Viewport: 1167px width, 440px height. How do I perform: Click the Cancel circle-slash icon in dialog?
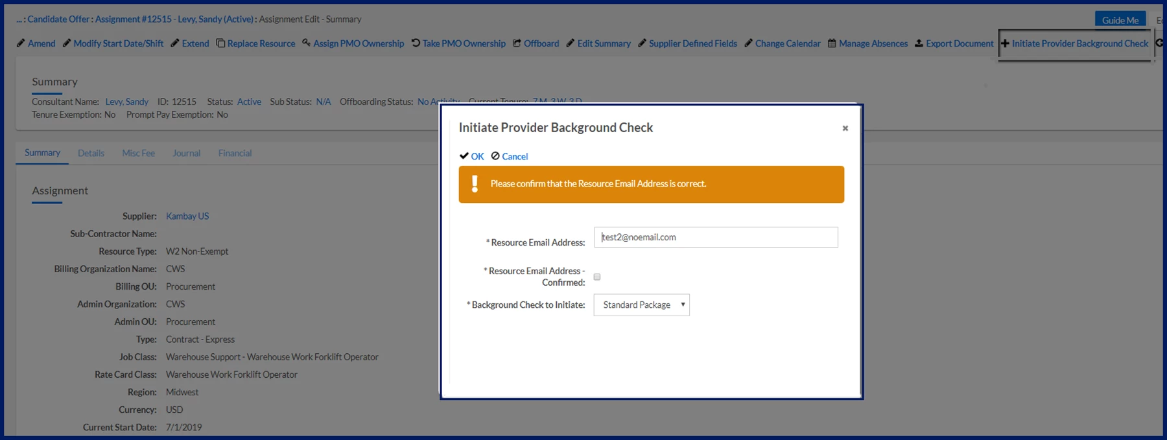coord(495,156)
